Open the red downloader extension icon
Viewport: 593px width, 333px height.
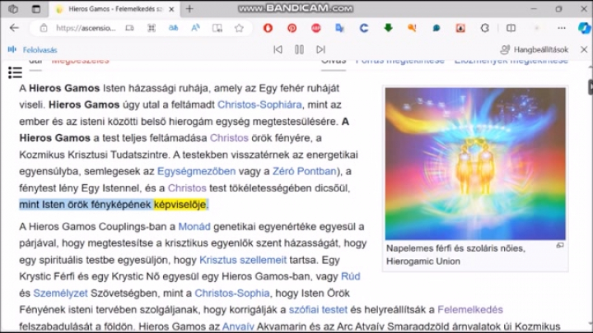[x=460, y=28]
